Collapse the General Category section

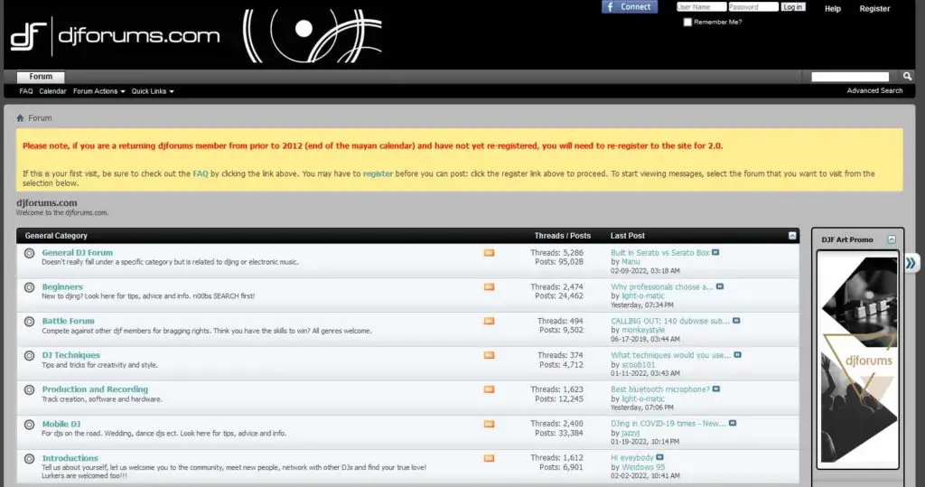(792, 236)
